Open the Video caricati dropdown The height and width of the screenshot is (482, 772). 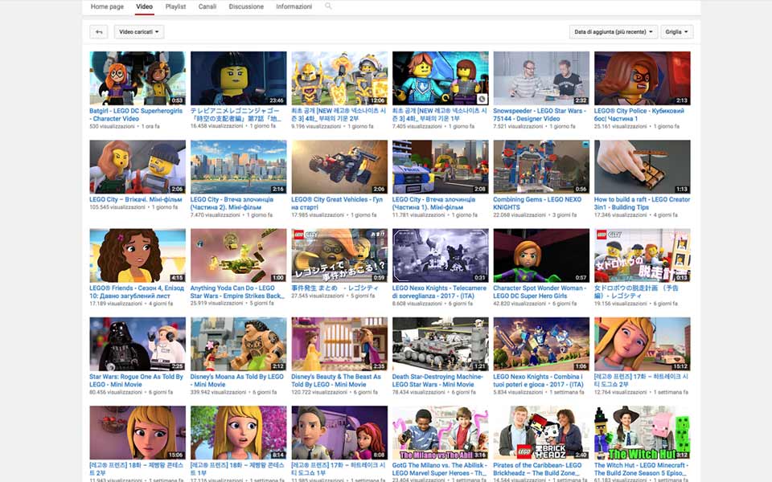[139, 32]
